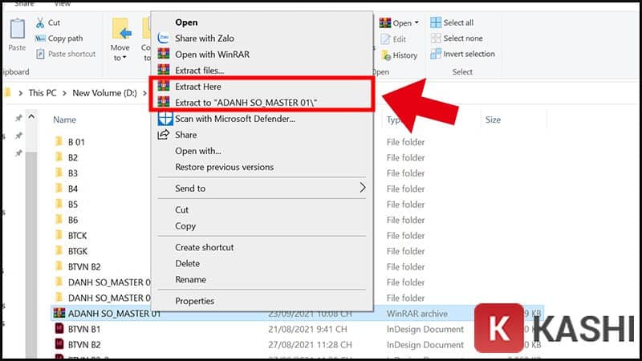
Task: Collapse the navigation pane up chevron
Action: point(31,116)
